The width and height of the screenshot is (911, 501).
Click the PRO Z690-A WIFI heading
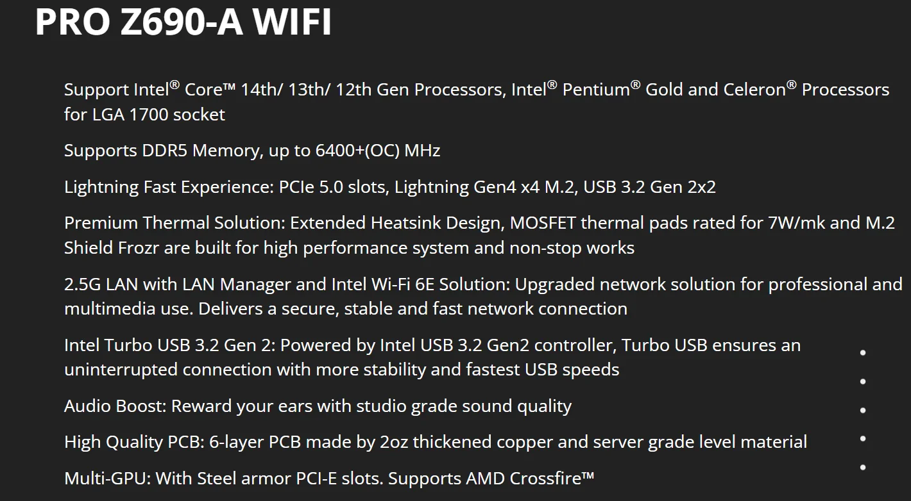[183, 22]
